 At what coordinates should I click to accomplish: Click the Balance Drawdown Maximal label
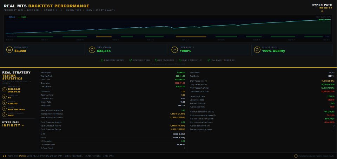click(51, 114)
